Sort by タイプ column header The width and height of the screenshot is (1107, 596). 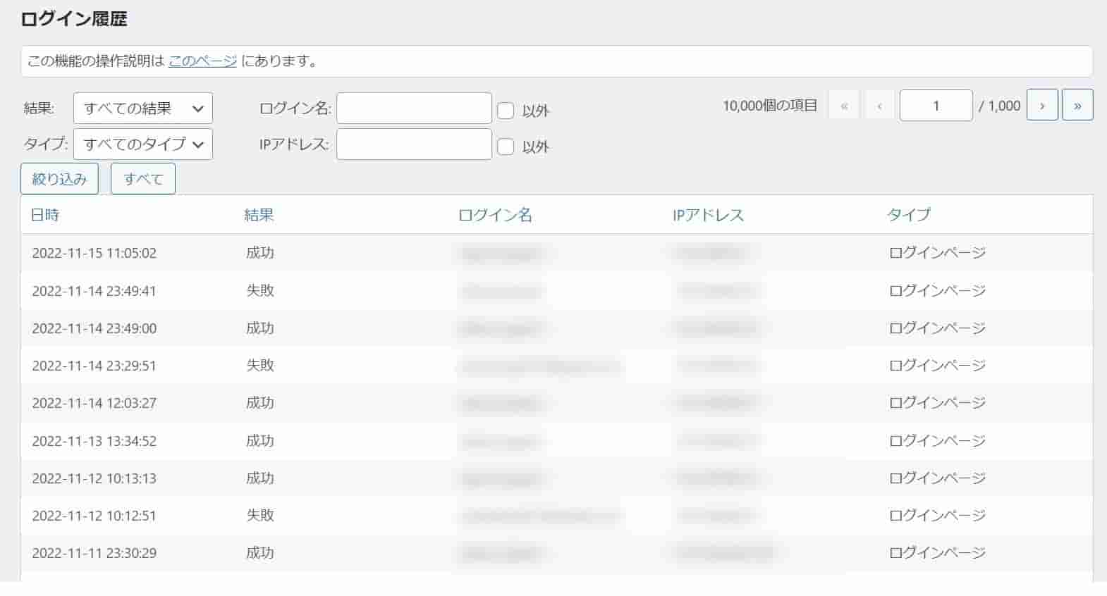pyautogui.click(x=908, y=215)
